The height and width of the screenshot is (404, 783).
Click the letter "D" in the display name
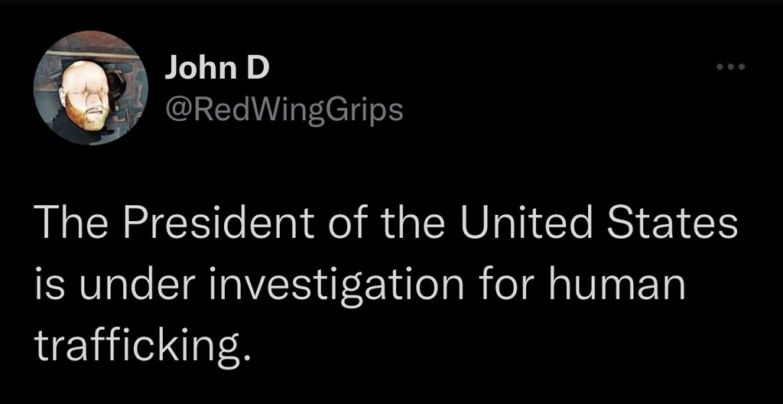(258, 70)
